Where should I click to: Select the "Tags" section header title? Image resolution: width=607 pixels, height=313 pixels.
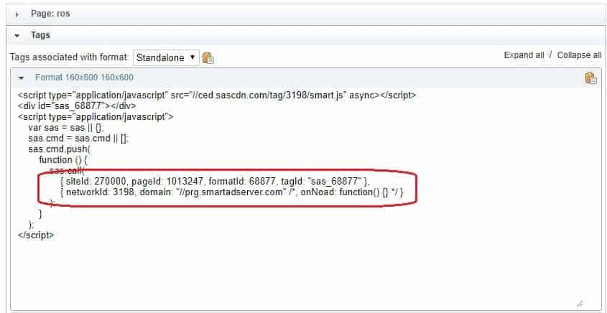pos(40,34)
